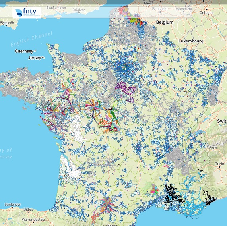Click the Brussels city label
This screenshot has width=227, height=226.
pos(160,9)
